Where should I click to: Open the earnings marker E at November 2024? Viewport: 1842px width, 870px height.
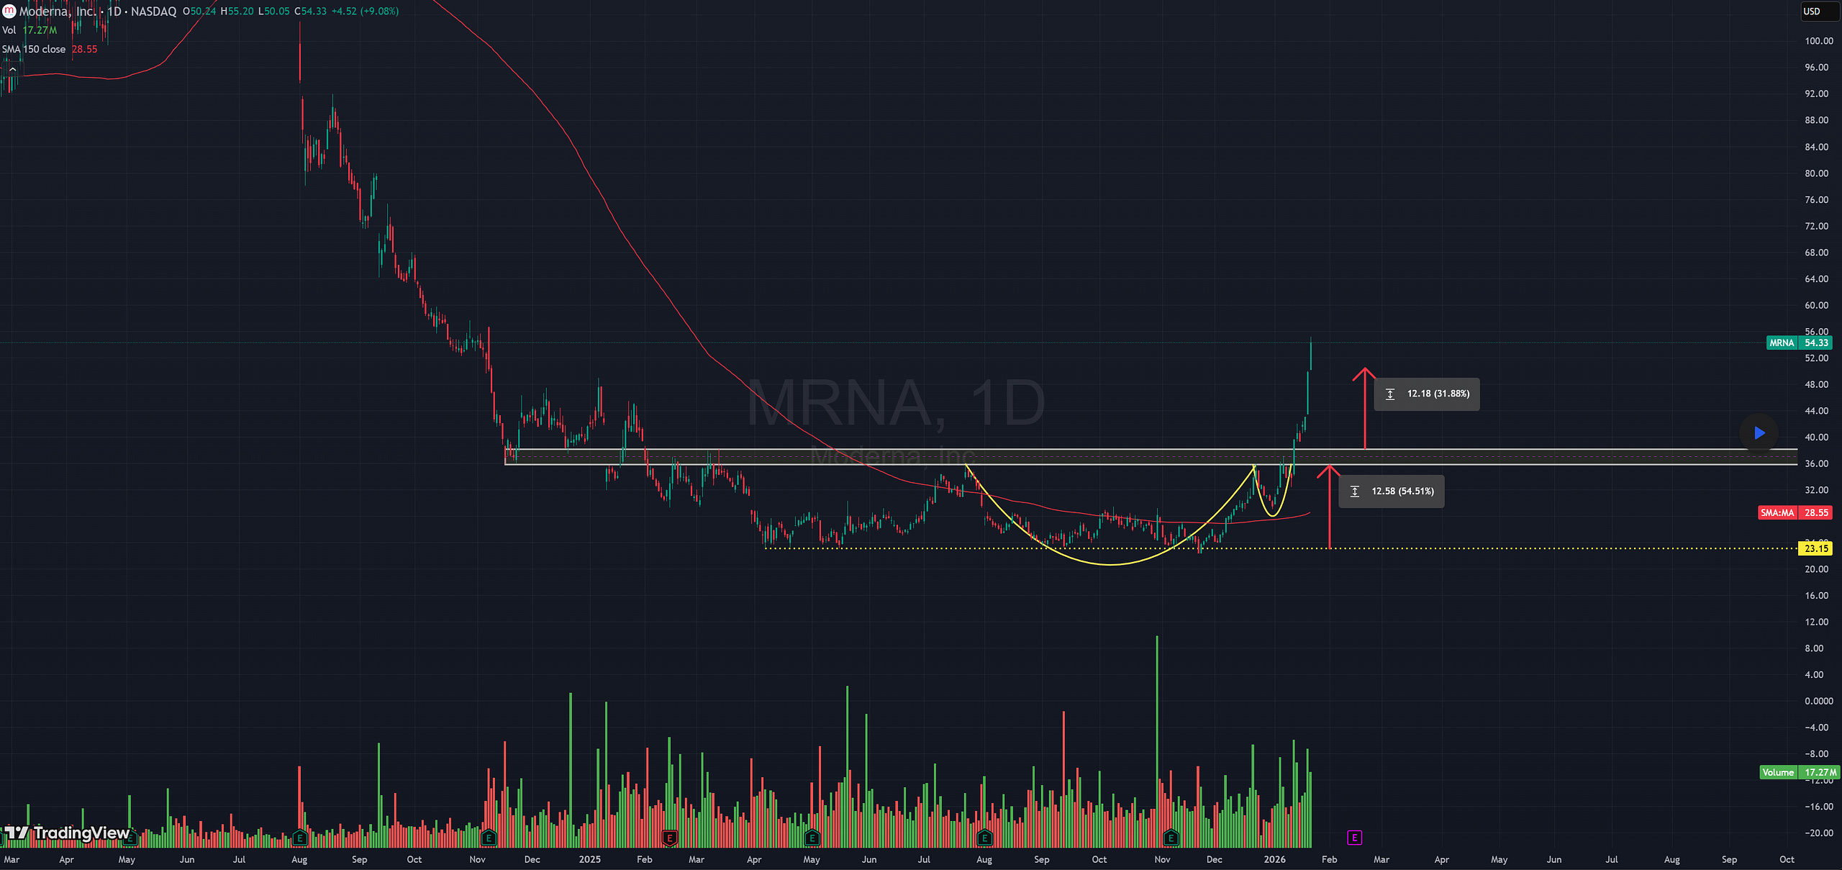pyautogui.click(x=489, y=838)
